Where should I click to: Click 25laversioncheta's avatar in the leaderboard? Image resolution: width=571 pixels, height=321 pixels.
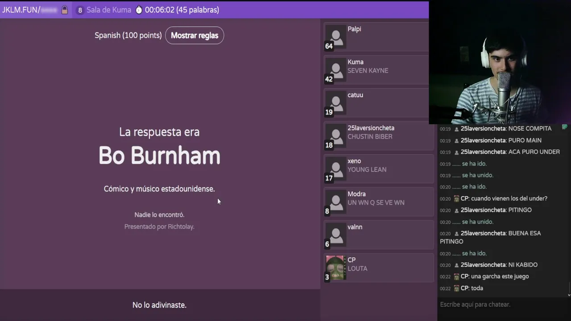coord(335,136)
